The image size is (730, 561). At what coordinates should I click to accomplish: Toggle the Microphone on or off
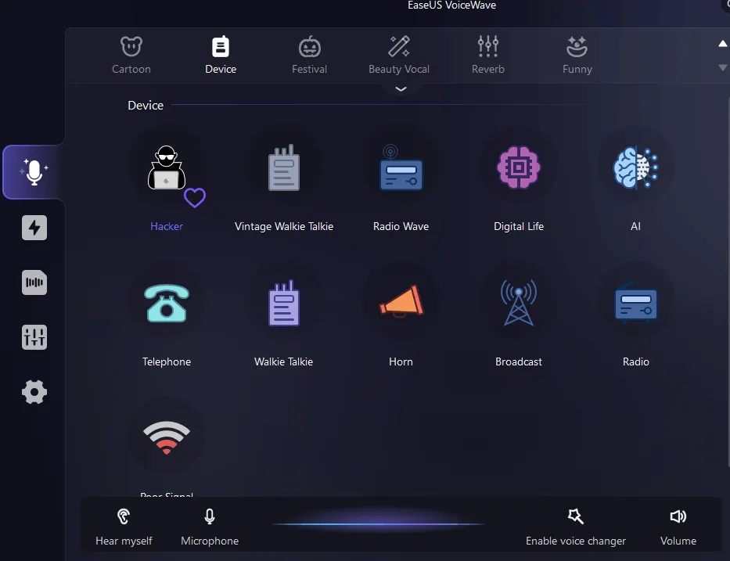pyautogui.click(x=210, y=526)
